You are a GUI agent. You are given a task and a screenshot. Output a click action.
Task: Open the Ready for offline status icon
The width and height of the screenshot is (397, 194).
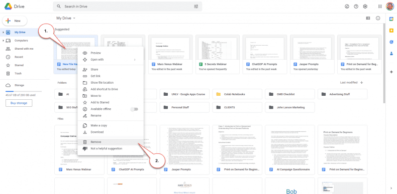coord(347,7)
